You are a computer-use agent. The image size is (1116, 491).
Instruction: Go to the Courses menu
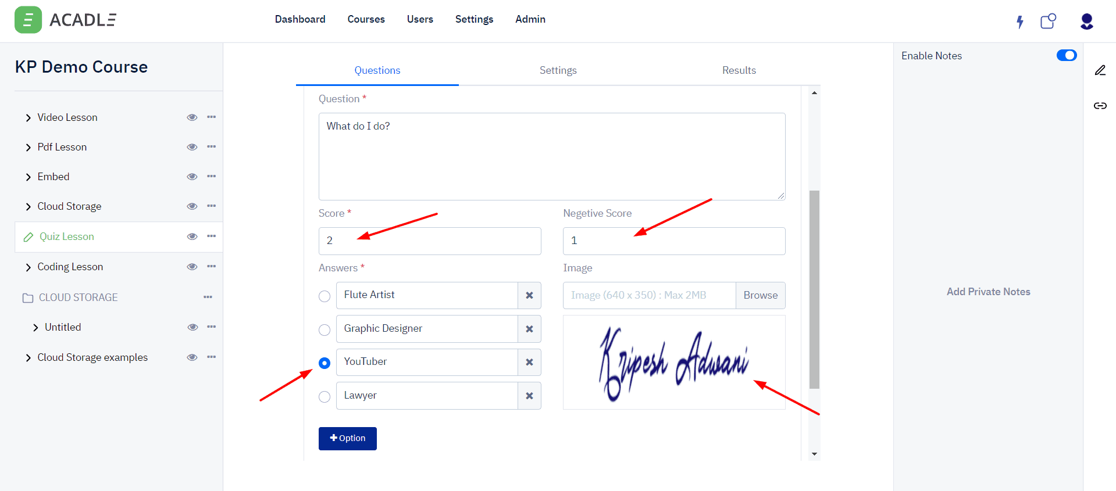[x=366, y=19]
